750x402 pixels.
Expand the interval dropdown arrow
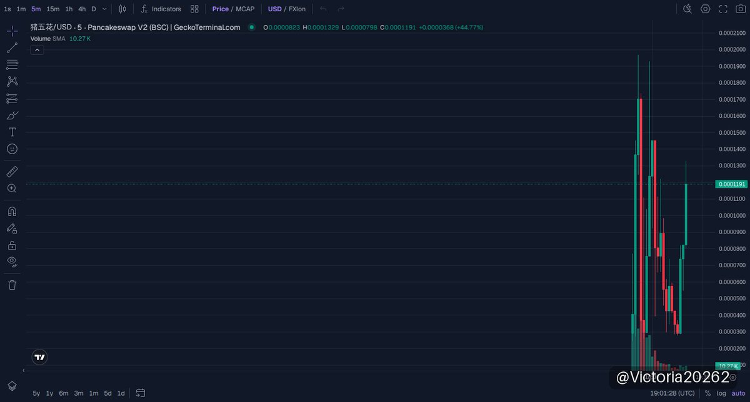pyautogui.click(x=104, y=9)
